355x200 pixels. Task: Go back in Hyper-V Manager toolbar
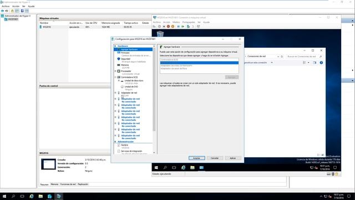(2, 11)
